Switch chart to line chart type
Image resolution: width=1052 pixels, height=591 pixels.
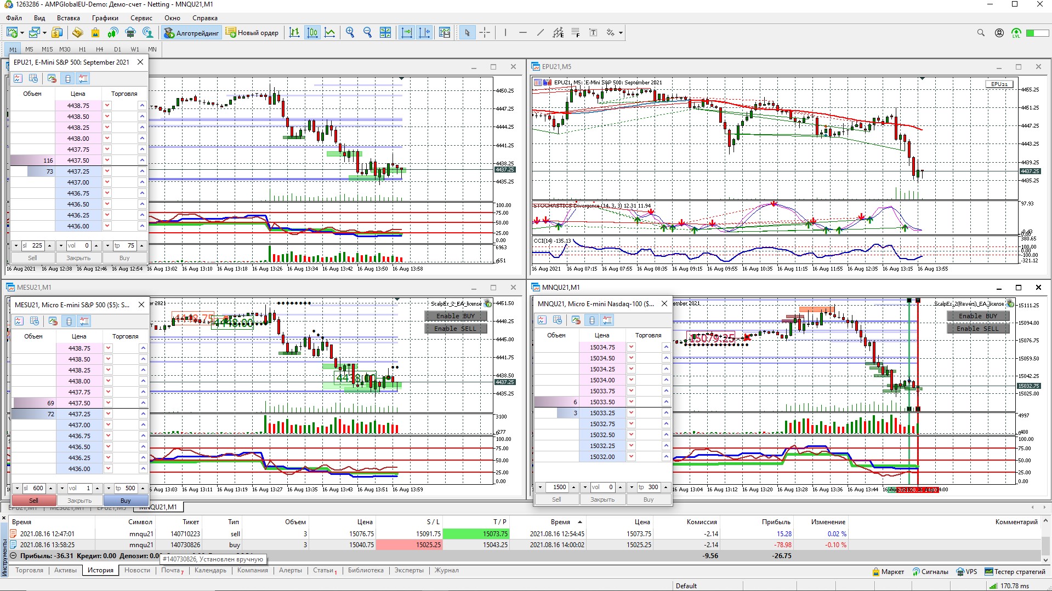pyautogui.click(x=329, y=33)
